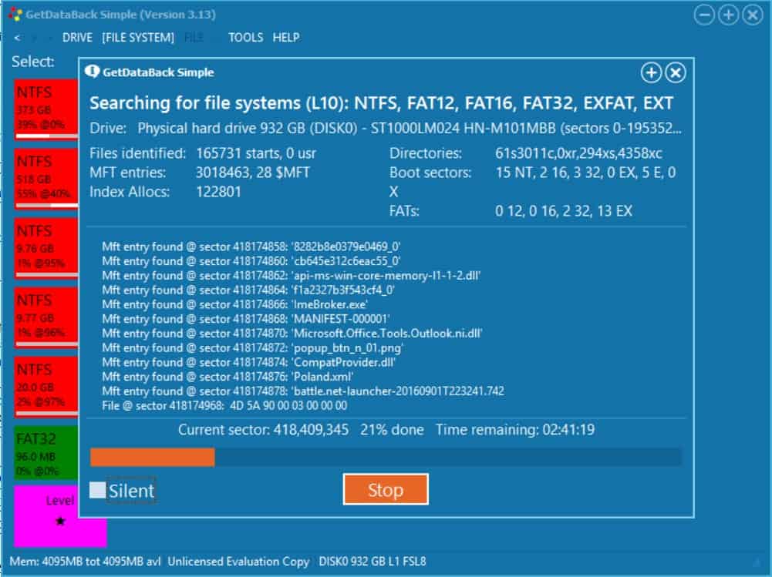Select the NTFS 518 GB file system tile
The width and height of the screenshot is (772, 577).
point(46,179)
